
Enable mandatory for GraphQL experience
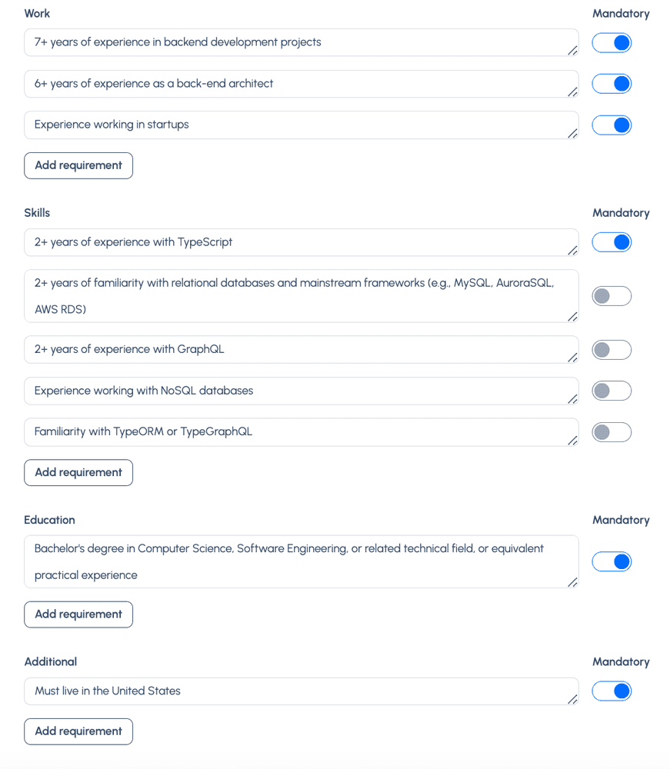tap(611, 350)
